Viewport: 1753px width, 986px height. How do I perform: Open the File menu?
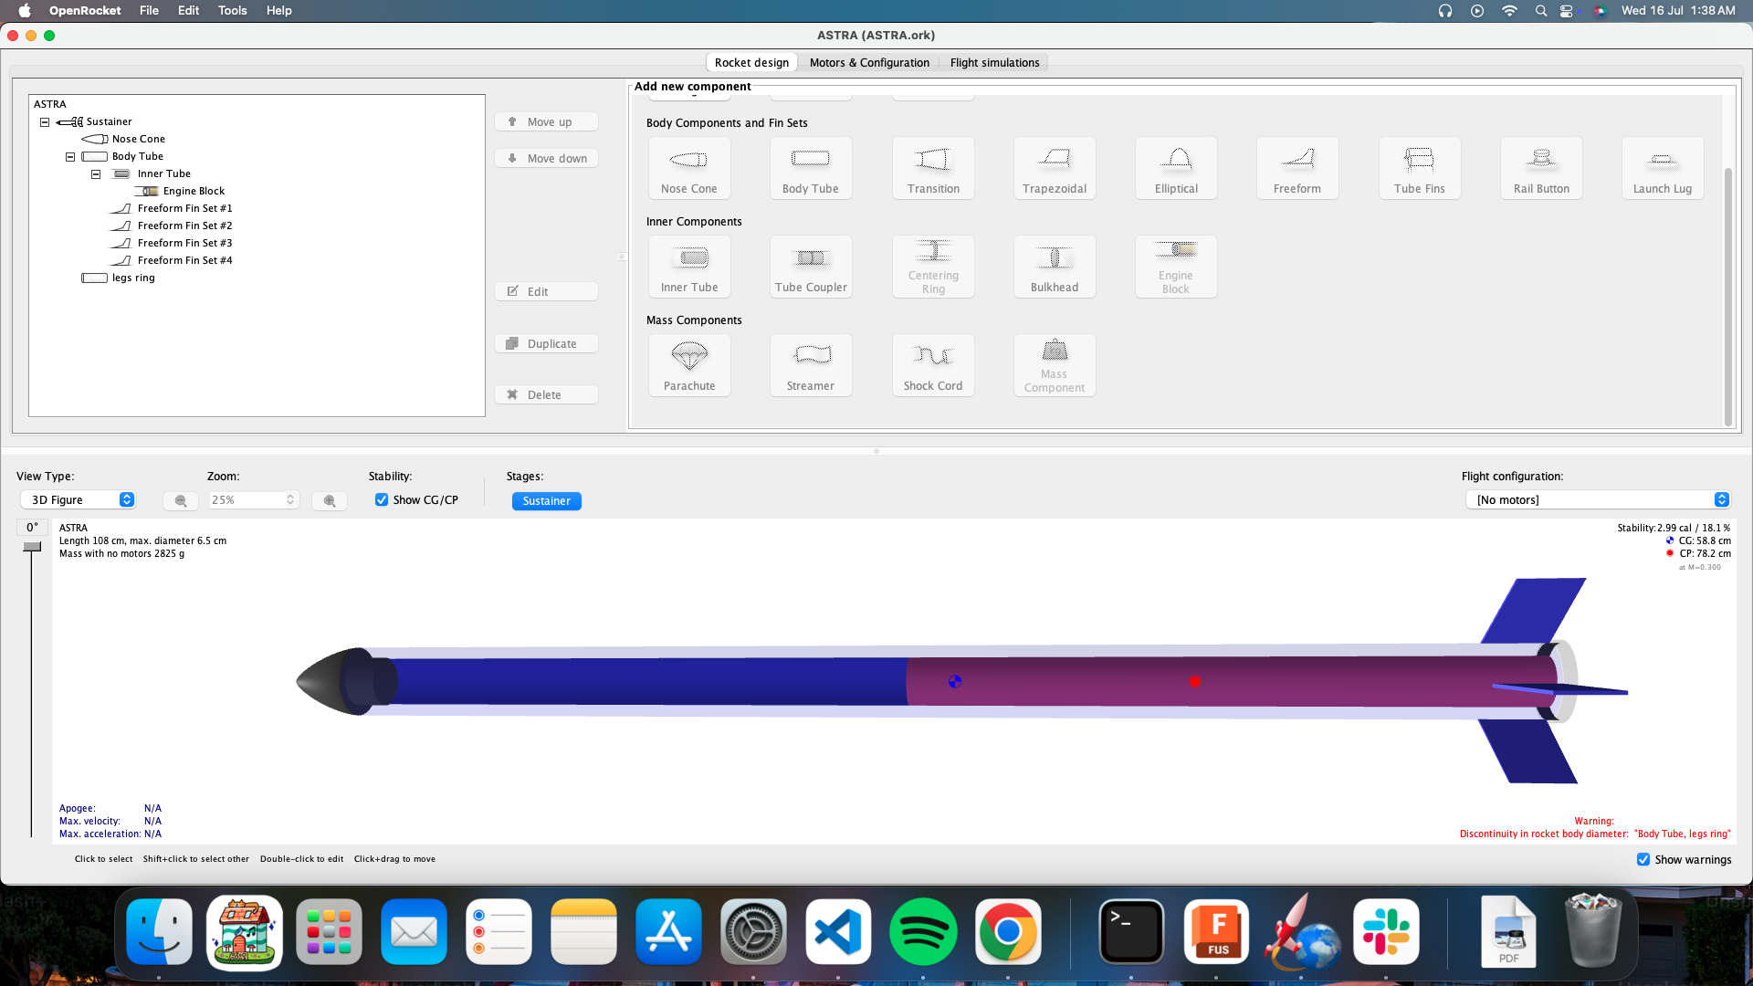149,11
